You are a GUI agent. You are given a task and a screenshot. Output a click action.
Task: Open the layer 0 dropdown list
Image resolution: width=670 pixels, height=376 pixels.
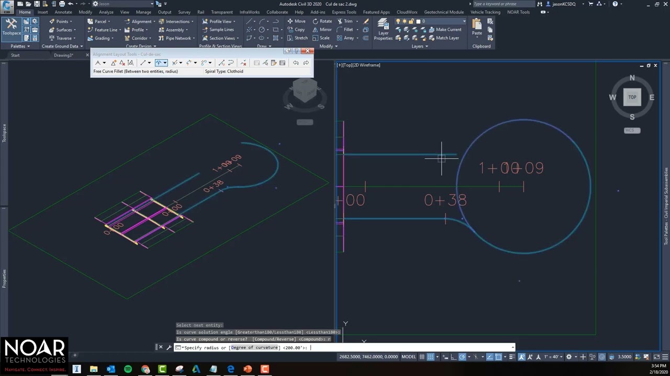click(x=464, y=21)
